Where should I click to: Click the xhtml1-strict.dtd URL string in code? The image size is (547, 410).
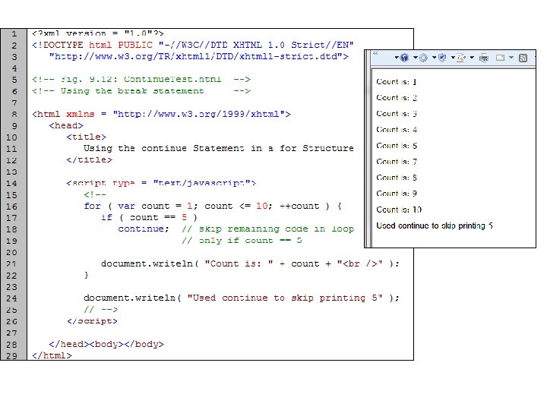coord(198,56)
